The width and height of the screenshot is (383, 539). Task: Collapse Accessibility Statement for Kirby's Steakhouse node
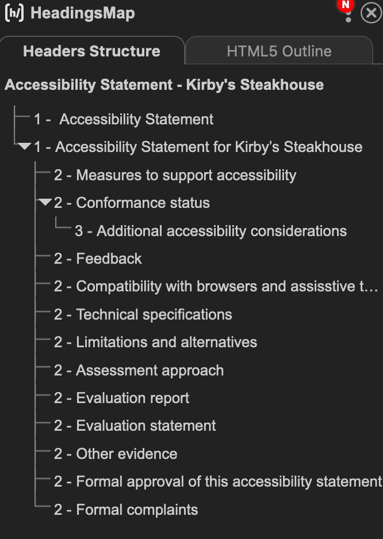pos(24,147)
